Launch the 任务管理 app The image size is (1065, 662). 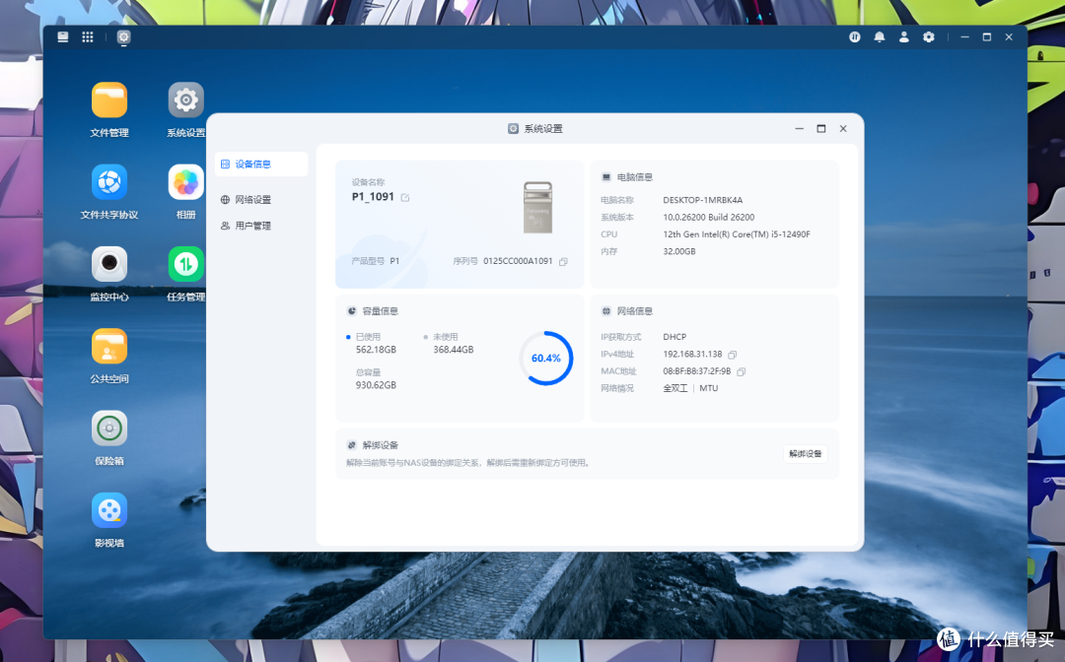point(186,265)
